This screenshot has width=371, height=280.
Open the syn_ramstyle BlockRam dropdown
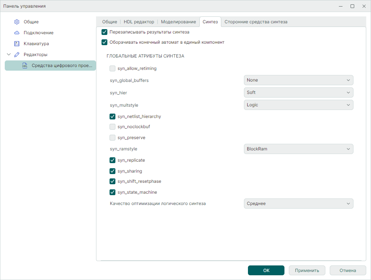[x=298, y=149]
